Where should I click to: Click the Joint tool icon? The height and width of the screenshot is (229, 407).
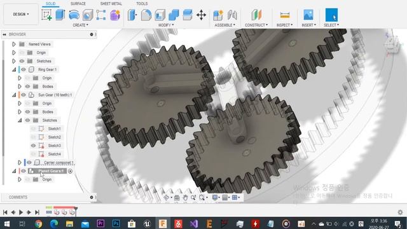(x=232, y=15)
